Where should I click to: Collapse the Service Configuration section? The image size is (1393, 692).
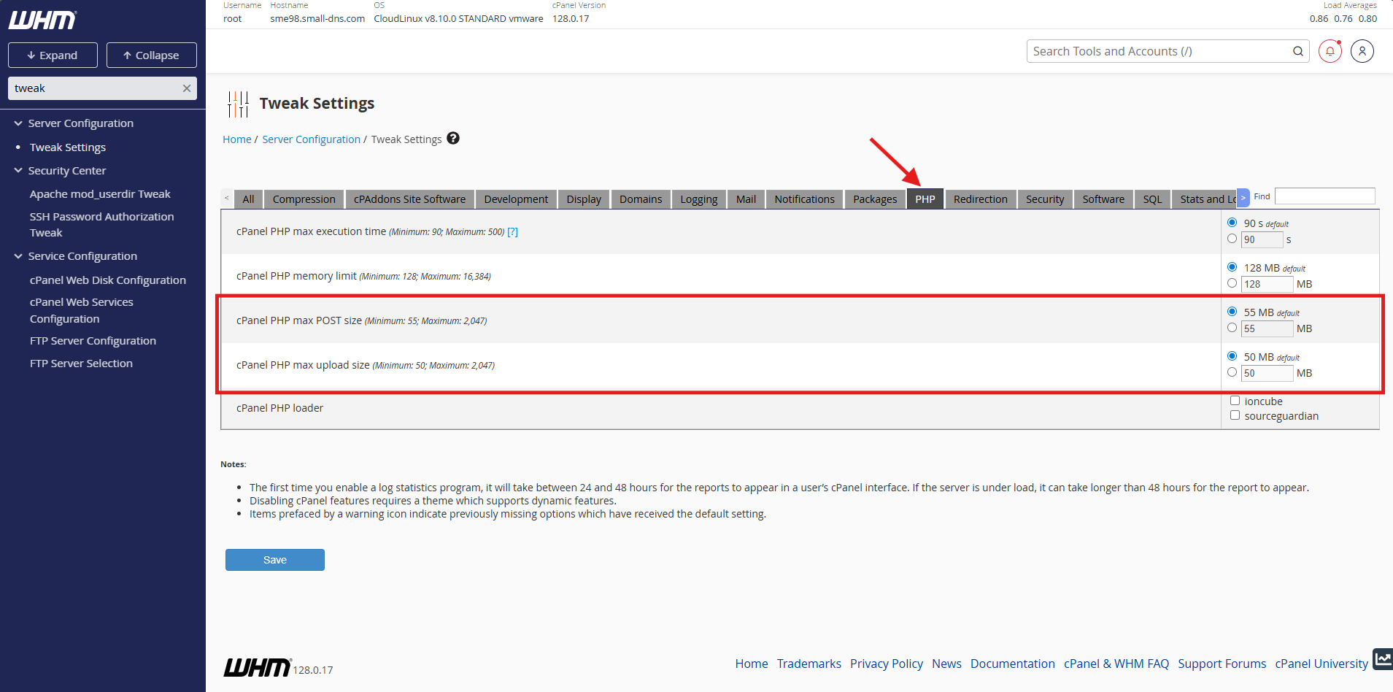18,256
